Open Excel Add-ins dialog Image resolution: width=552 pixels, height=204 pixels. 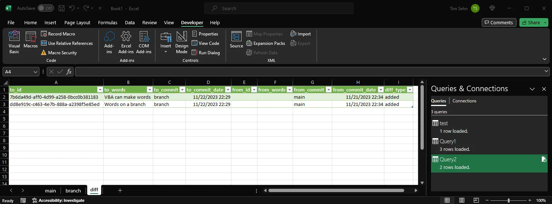[x=126, y=42]
